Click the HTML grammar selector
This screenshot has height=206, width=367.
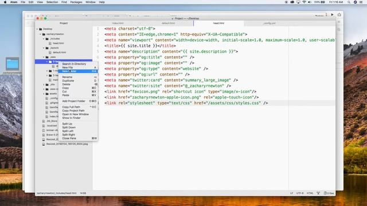tap(310, 193)
